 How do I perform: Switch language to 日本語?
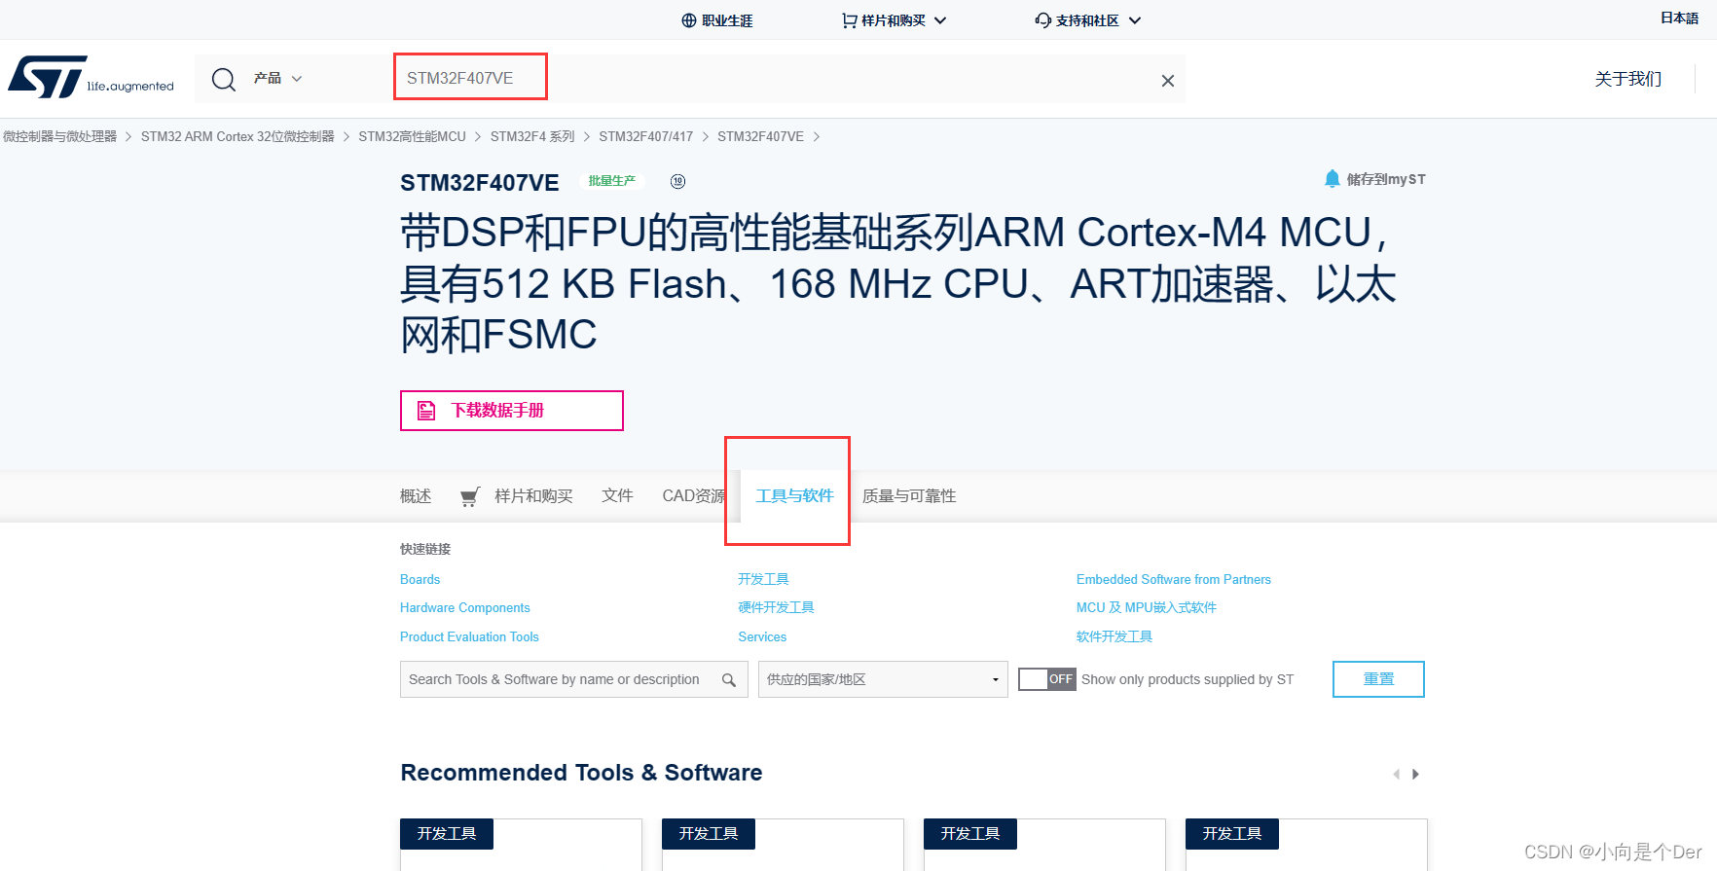[x=1679, y=18]
